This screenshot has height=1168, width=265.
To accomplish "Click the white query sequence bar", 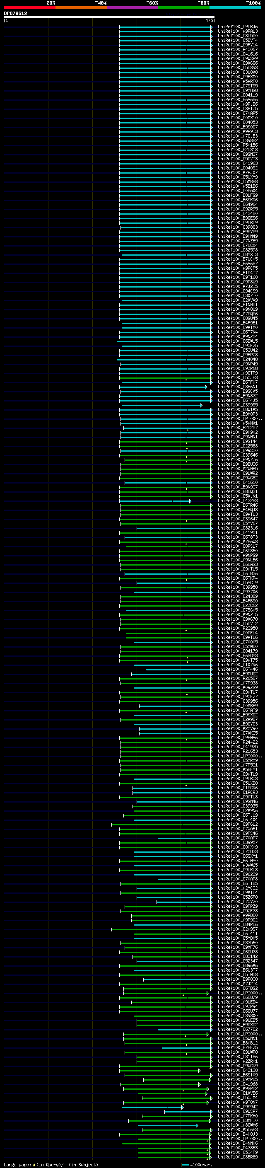I will [109, 17].
